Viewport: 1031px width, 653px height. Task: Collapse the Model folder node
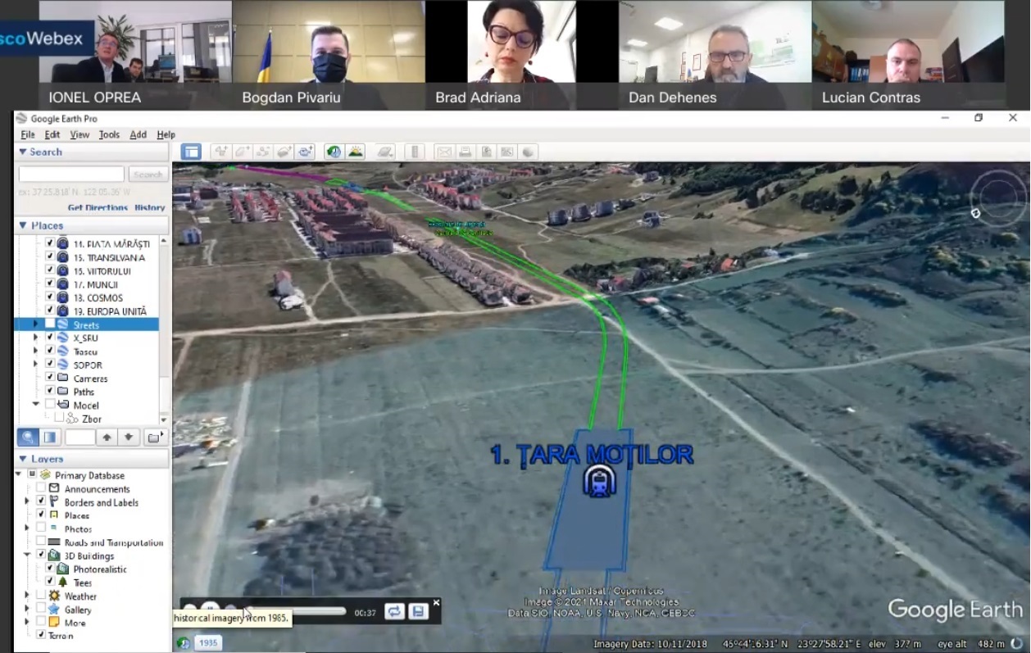(35, 405)
